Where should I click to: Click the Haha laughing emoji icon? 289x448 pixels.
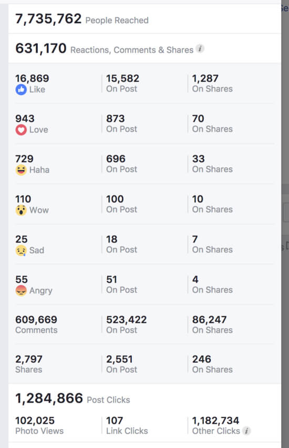(21, 170)
